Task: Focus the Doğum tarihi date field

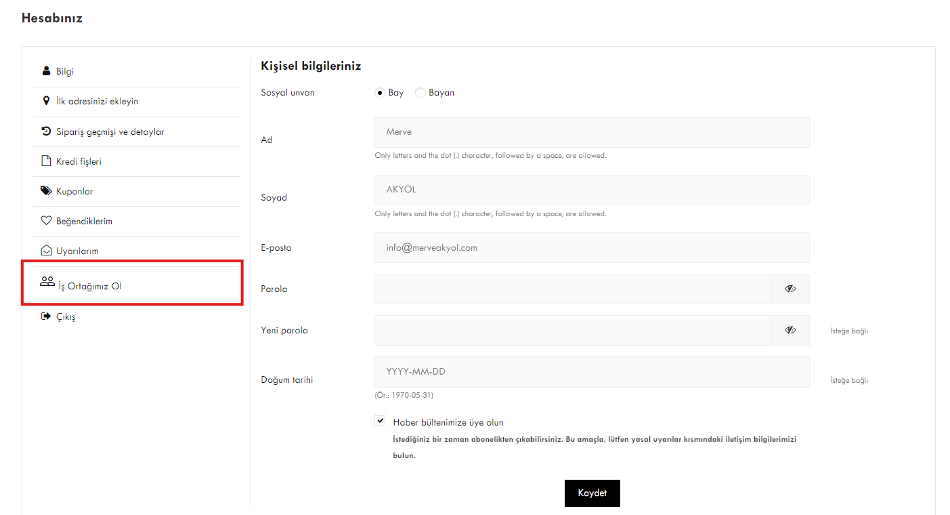Action: pyautogui.click(x=591, y=371)
